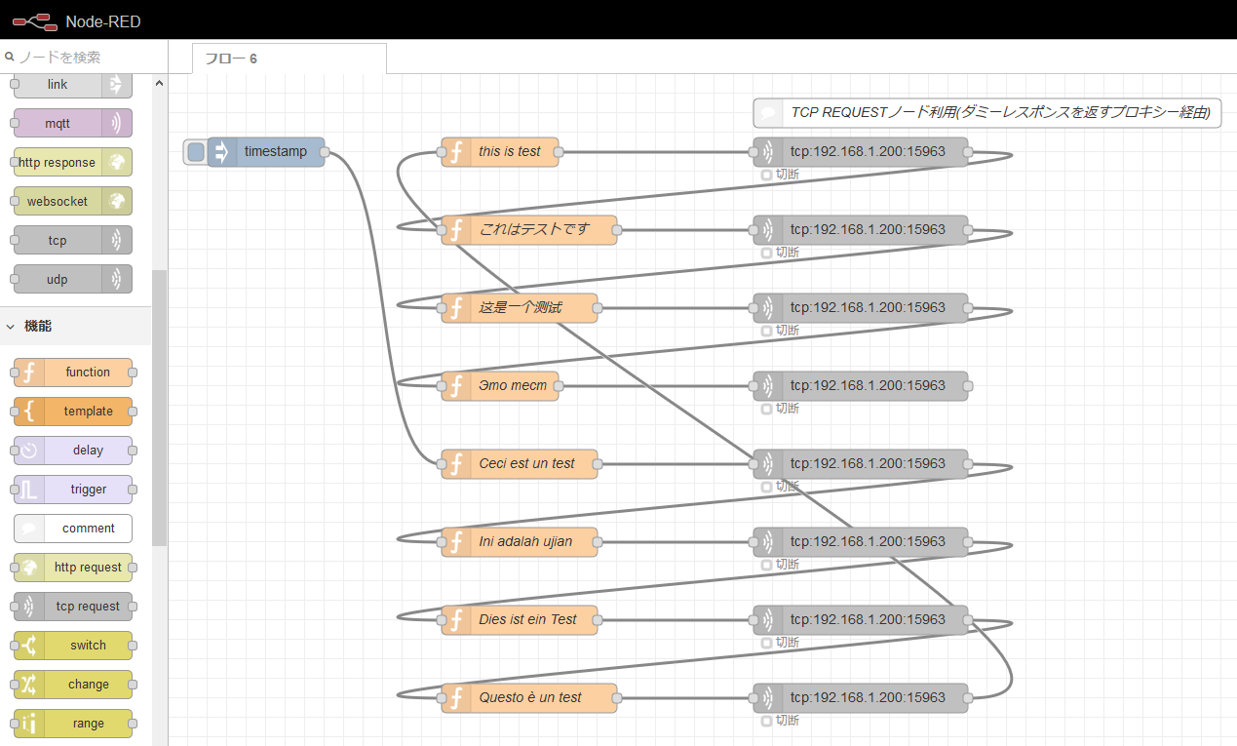Image resolution: width=1237 pixels, height=746 pixels.
Task: Select the tcp palette node
Action: (73, 240)
